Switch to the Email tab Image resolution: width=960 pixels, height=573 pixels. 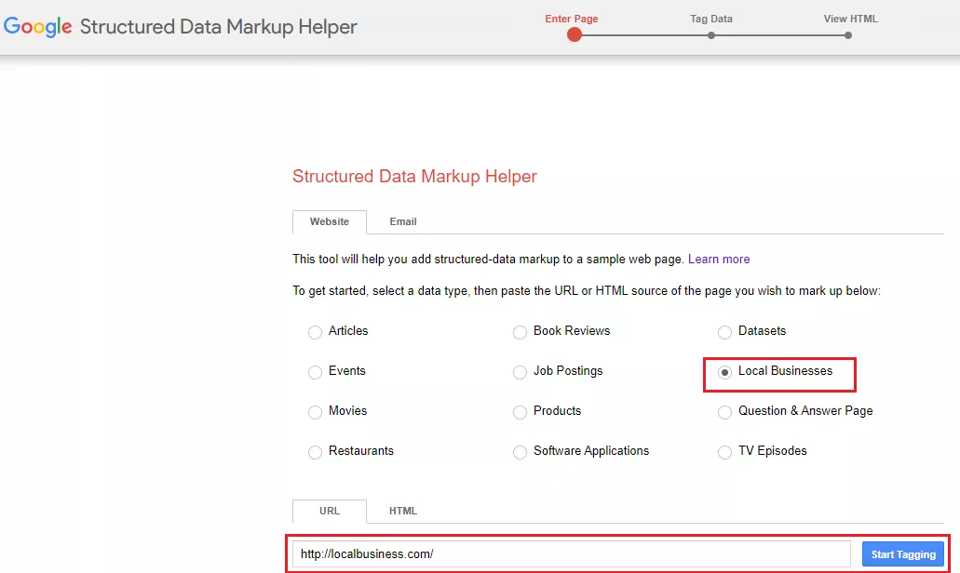tap(403, 222)
